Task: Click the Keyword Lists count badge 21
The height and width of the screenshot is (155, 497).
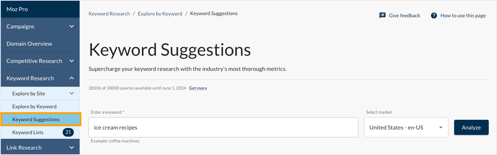Action: (68, 132)
